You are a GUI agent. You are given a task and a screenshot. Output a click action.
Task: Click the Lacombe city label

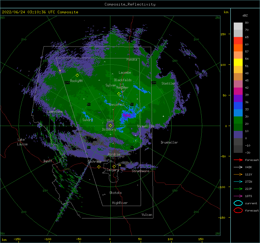pos(125,73)
